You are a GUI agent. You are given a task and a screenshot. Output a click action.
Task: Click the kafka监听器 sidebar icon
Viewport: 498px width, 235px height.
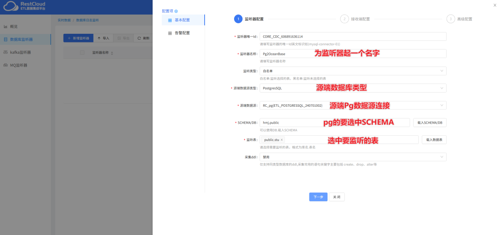pyautogui.click(x=5, y=52)
